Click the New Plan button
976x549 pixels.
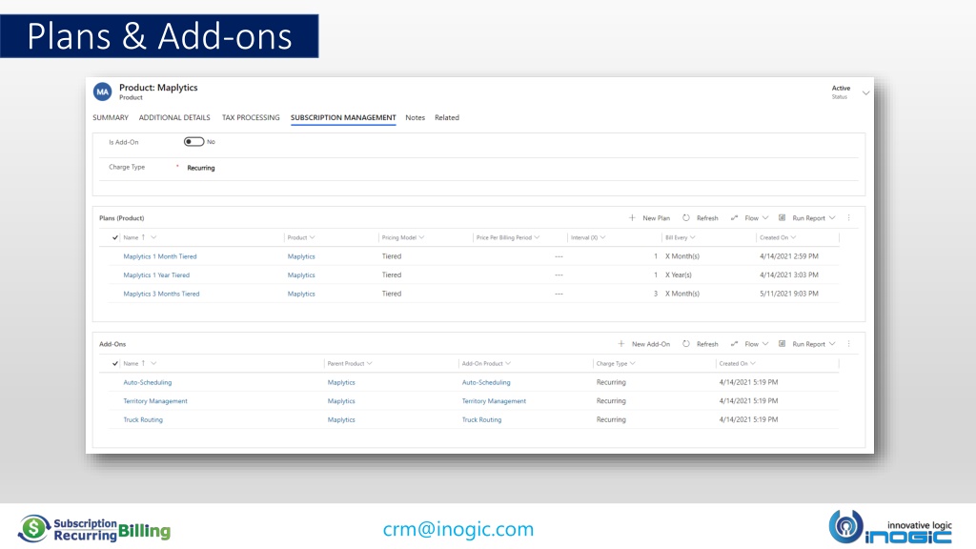point(649,218)
